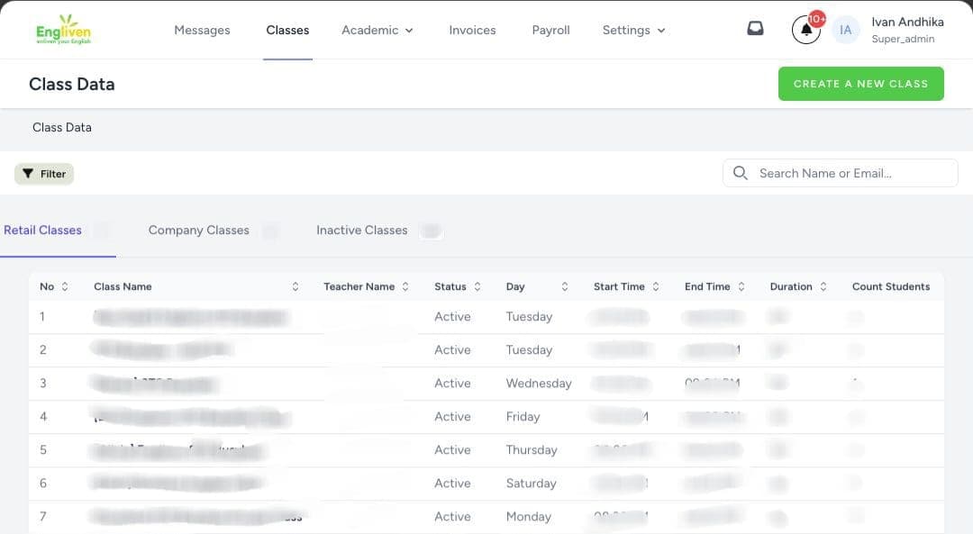973x534 pixels.
Task: Click Active status in row 4
Action: coord(452,417)
